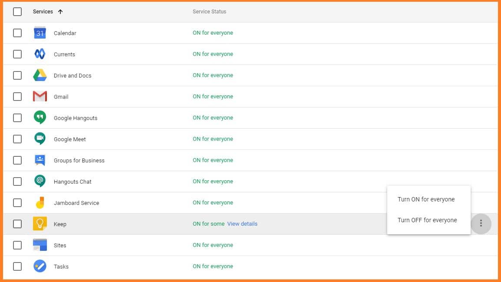
Task: Click the Tasks service icon
Action: click(40, 266)
